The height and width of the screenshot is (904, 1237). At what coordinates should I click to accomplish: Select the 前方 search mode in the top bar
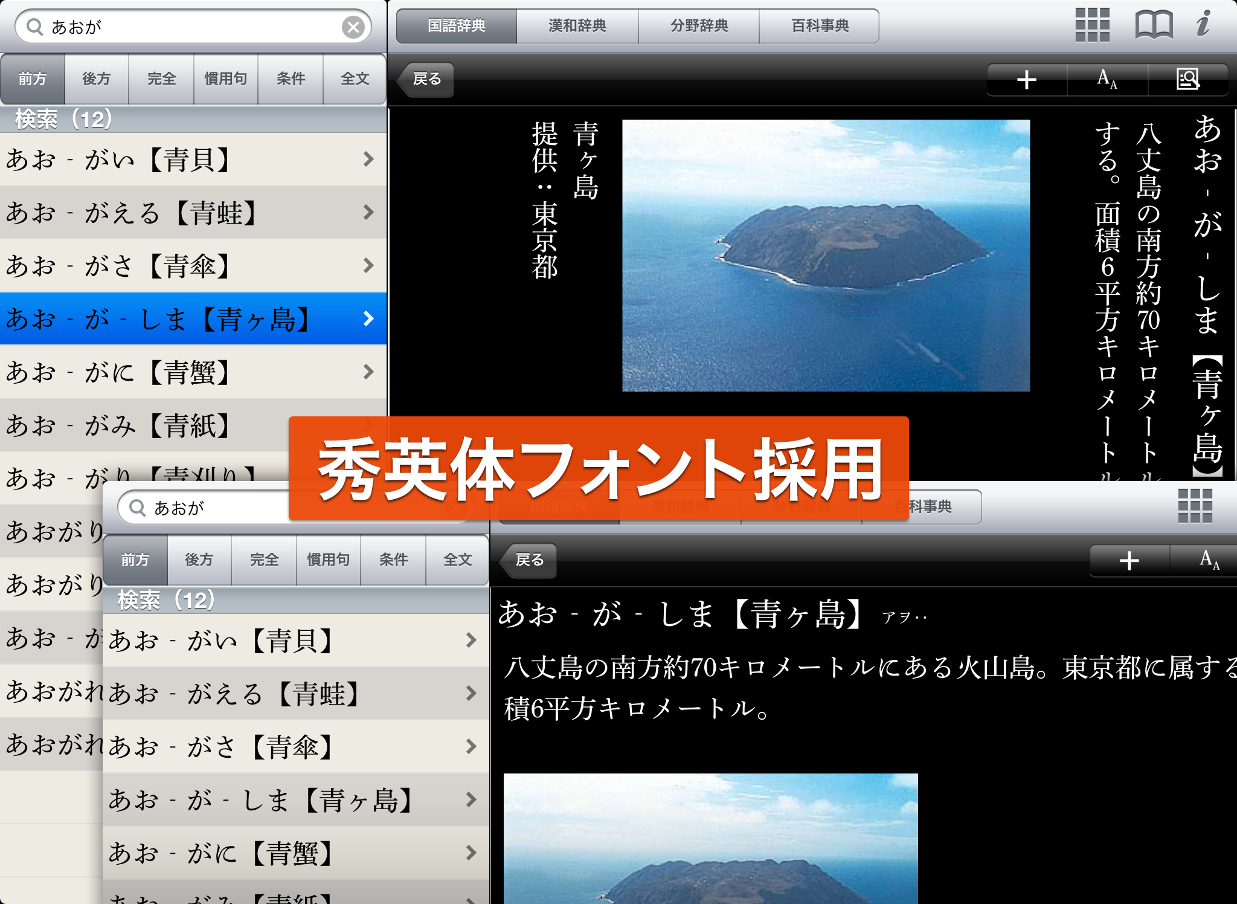coord(33,79)
